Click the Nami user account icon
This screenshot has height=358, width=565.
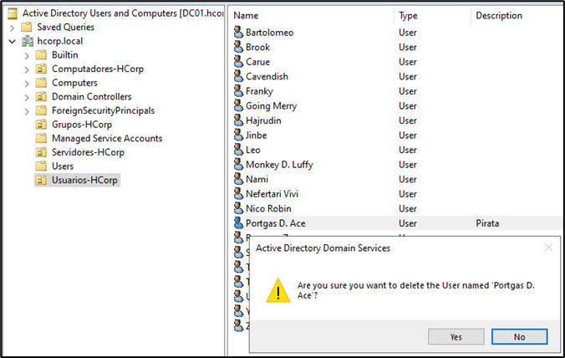pyautogui.click(x=238, y=179)
